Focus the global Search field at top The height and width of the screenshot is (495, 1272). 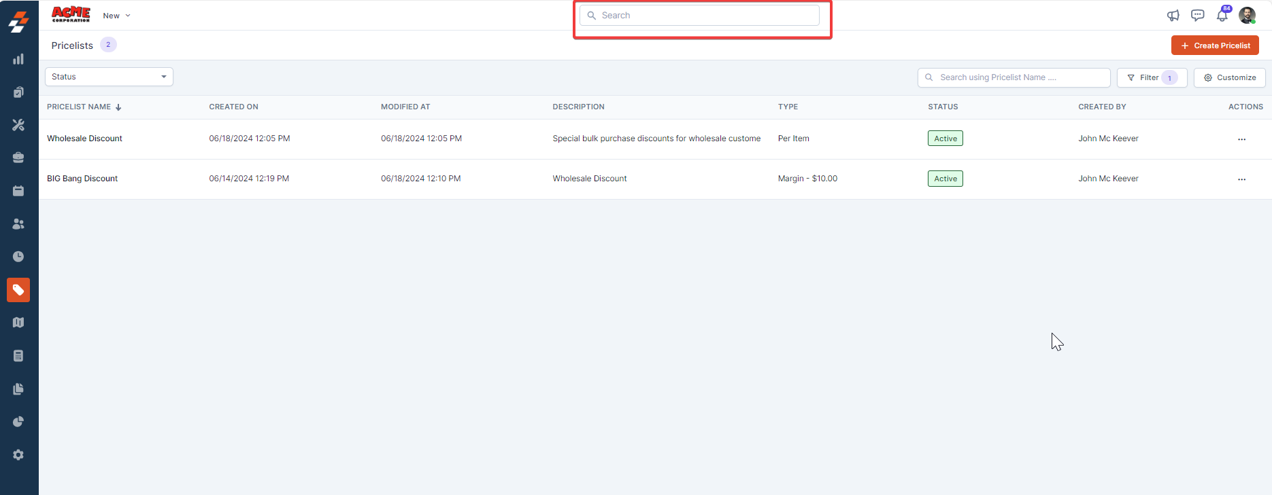pyautogui.click(x=699, y=16)
